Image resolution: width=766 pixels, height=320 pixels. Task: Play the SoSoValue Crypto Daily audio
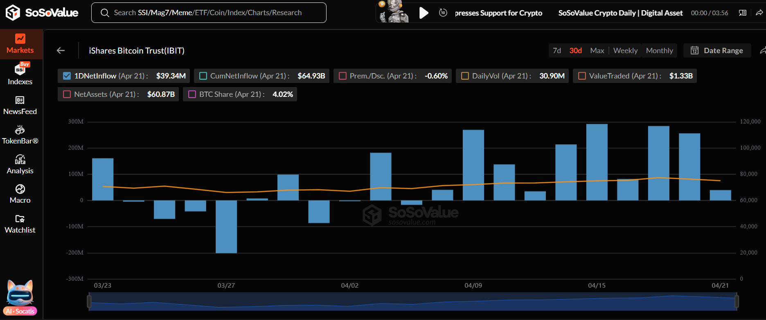(424, 13)
